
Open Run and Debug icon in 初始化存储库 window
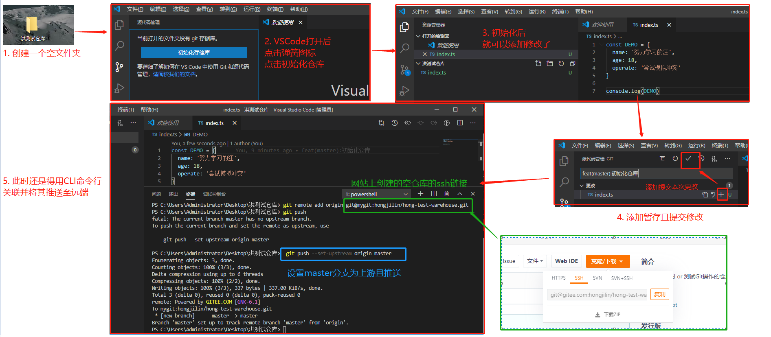pyautogui.click(x=119, y=88)
